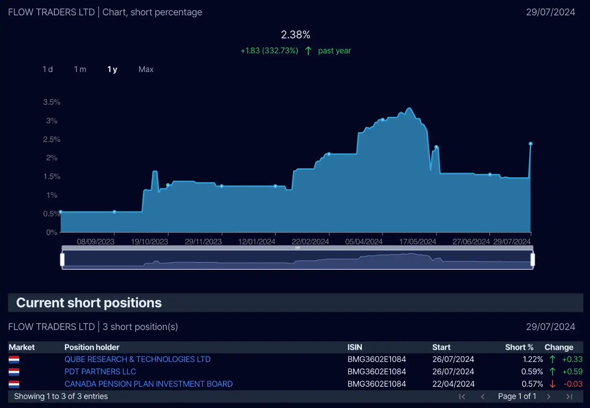Click the +1.83 (332.73%) change text
Image resolution: width=590 pixels, height=408 pixels.
click(269, 51)
